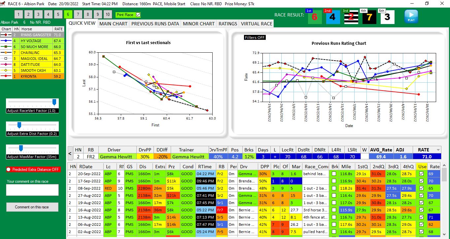
Task: Select race number 7 button
Action: click(78, 14)
